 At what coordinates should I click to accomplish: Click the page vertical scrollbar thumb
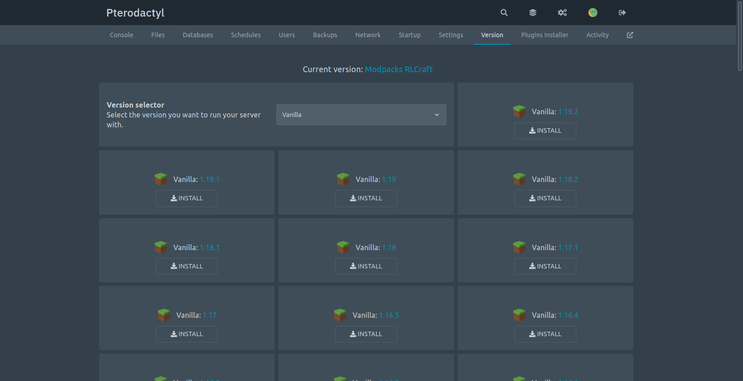point(740,36)
